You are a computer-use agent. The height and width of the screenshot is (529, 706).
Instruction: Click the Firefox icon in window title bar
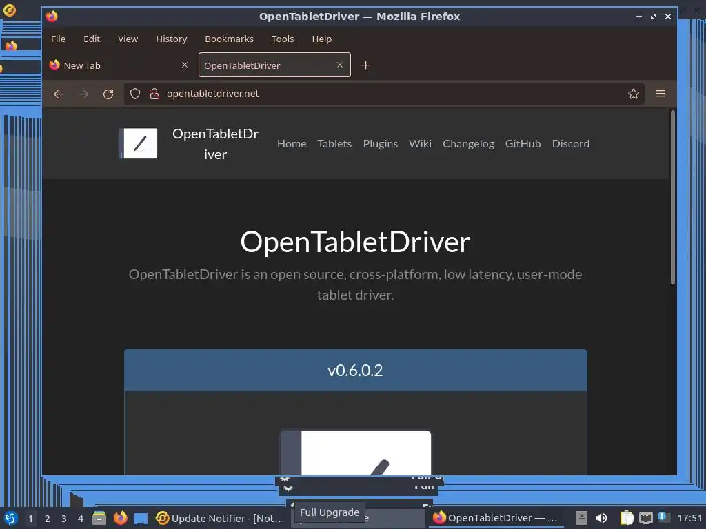coord(52,17)
